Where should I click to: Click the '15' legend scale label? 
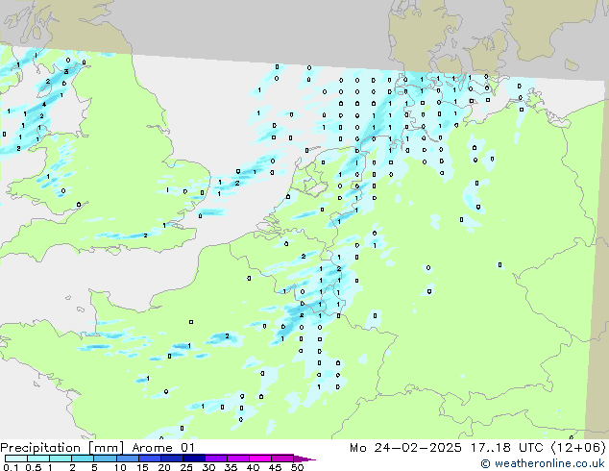142,467
